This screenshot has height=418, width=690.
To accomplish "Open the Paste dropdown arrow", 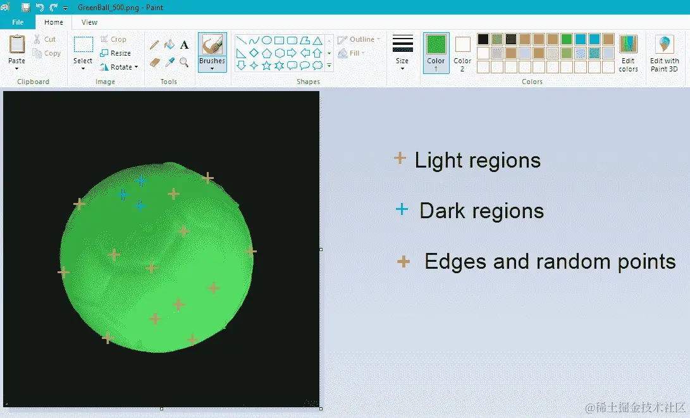I will click(16, 69).
